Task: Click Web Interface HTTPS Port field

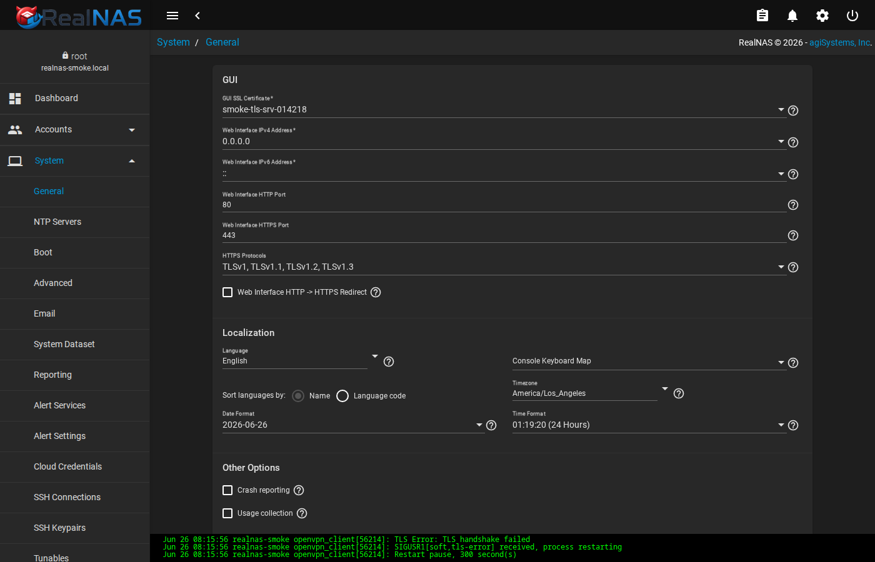Action: tap(504, 235)
